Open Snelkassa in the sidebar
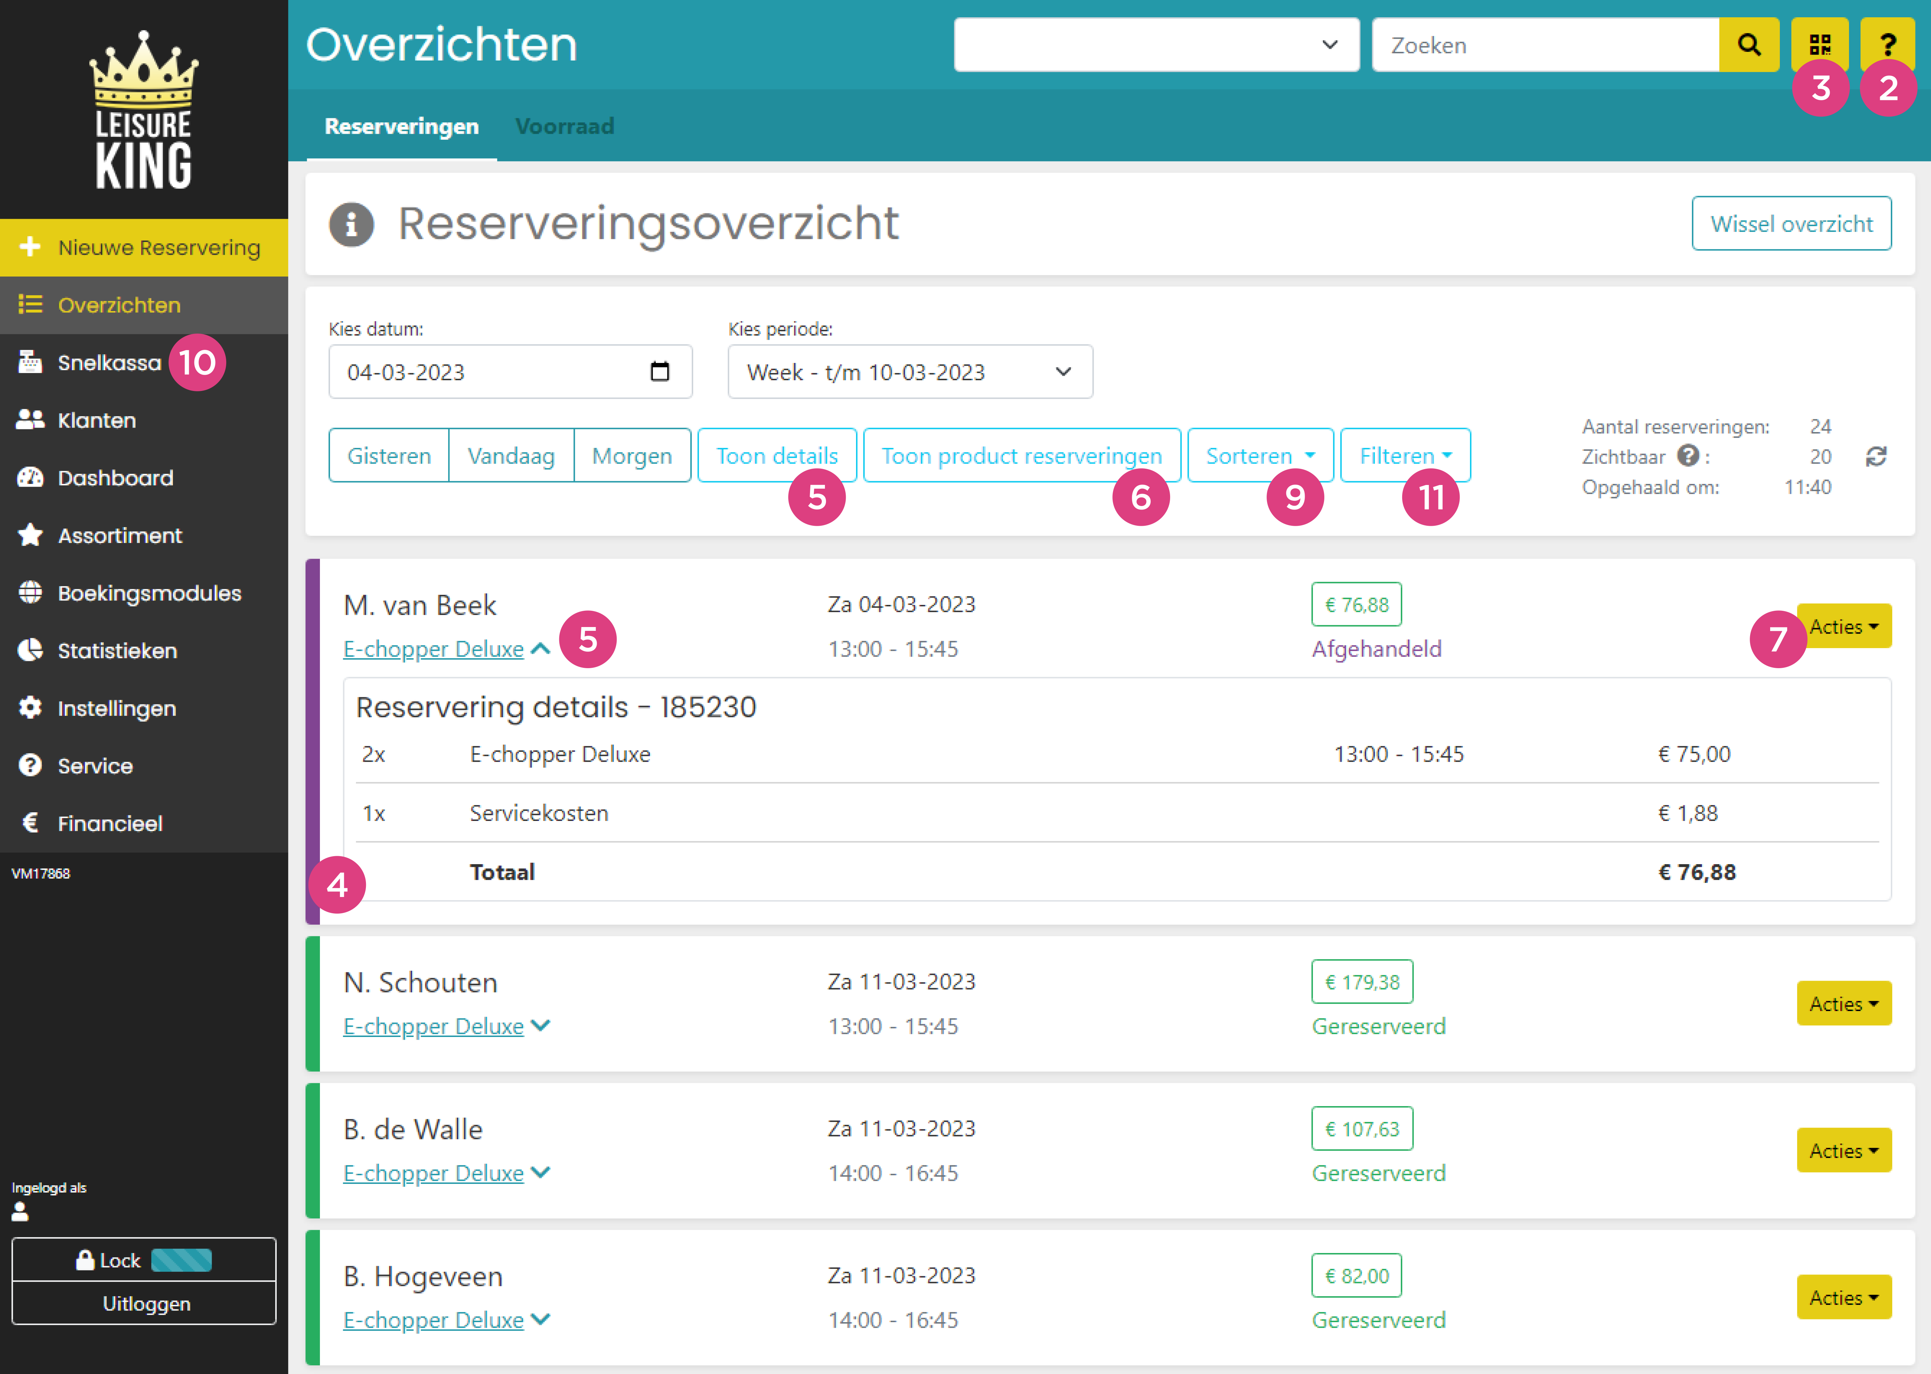 [x=144, y=362]
